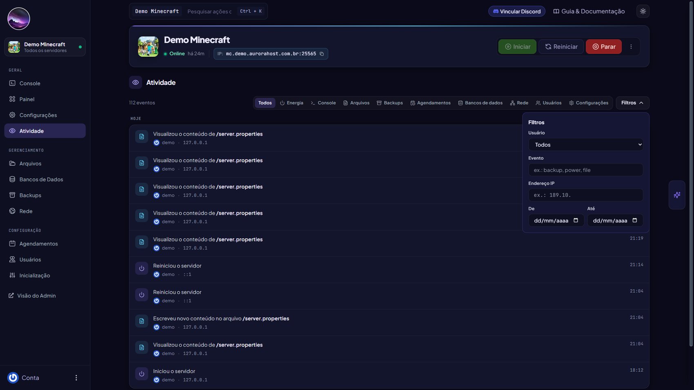The width and height of the screenshot is (694, 390).
Task: Click the Iniciar server button
Action: pyautogui.click(x=517, y=47)
